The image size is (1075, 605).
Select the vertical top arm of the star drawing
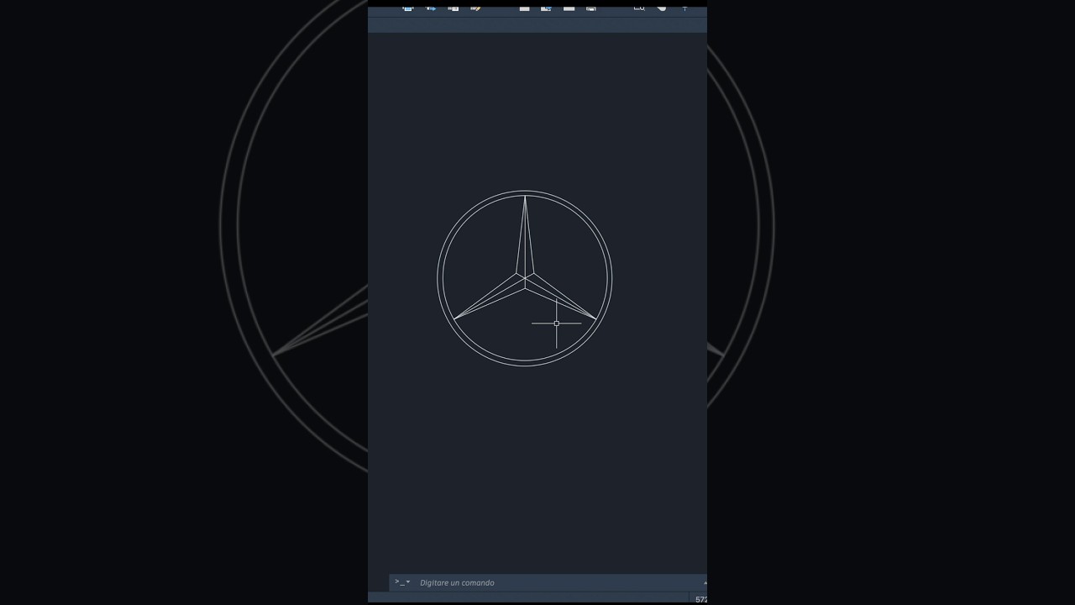click(525, 236)
